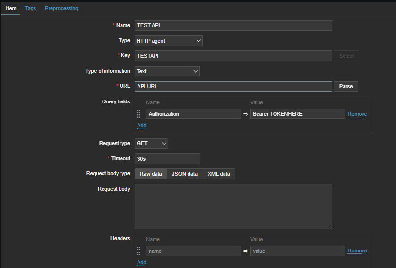Focus the Request body text area
Screen dimensions: 396x268
[233, 206]
